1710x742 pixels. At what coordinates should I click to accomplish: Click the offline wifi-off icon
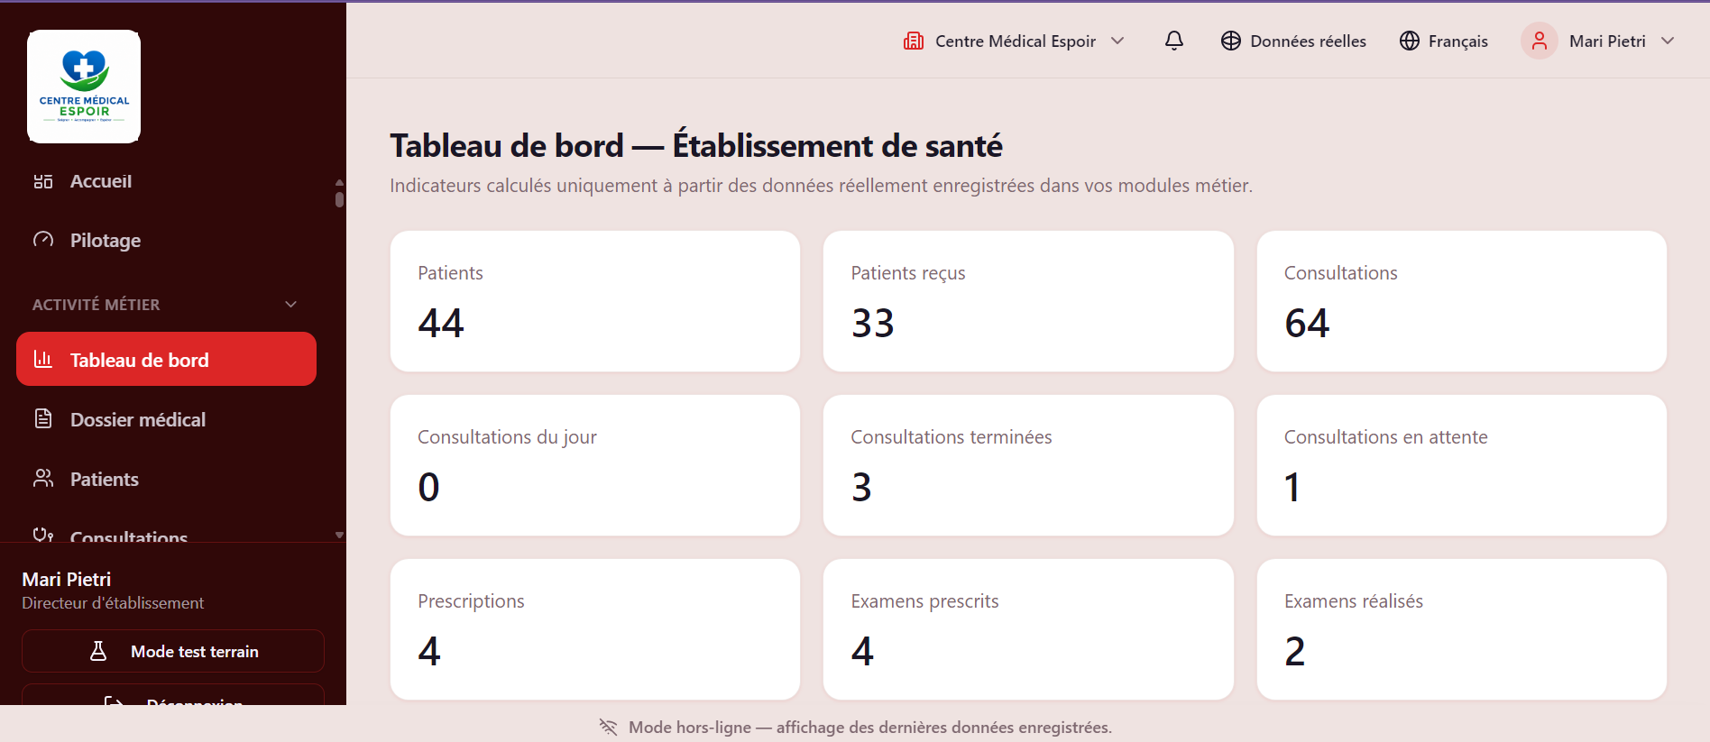tap(608, 727)
